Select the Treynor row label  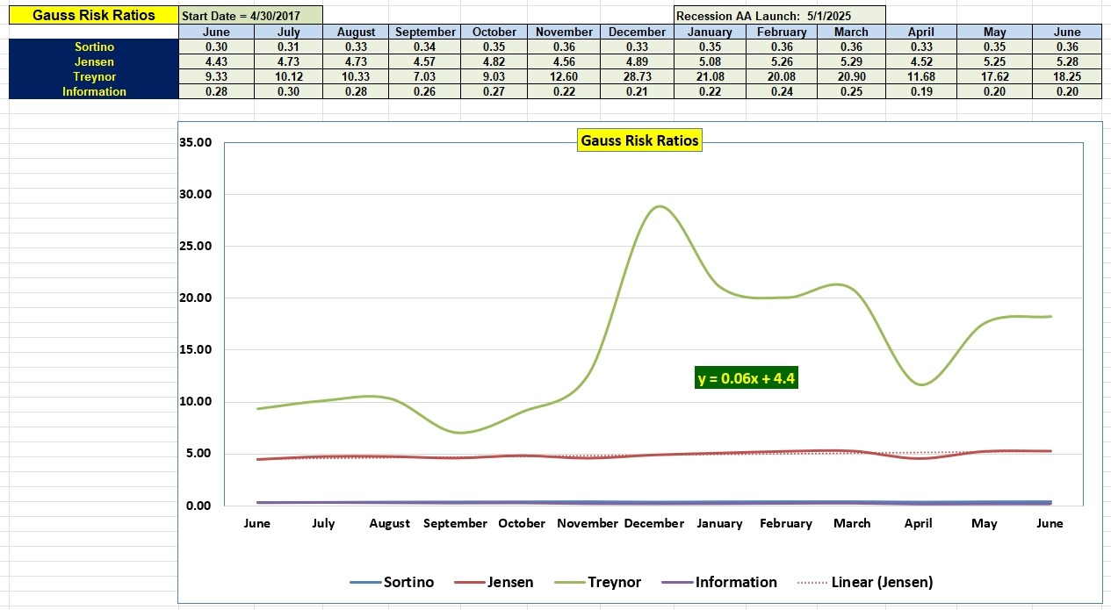94,76
